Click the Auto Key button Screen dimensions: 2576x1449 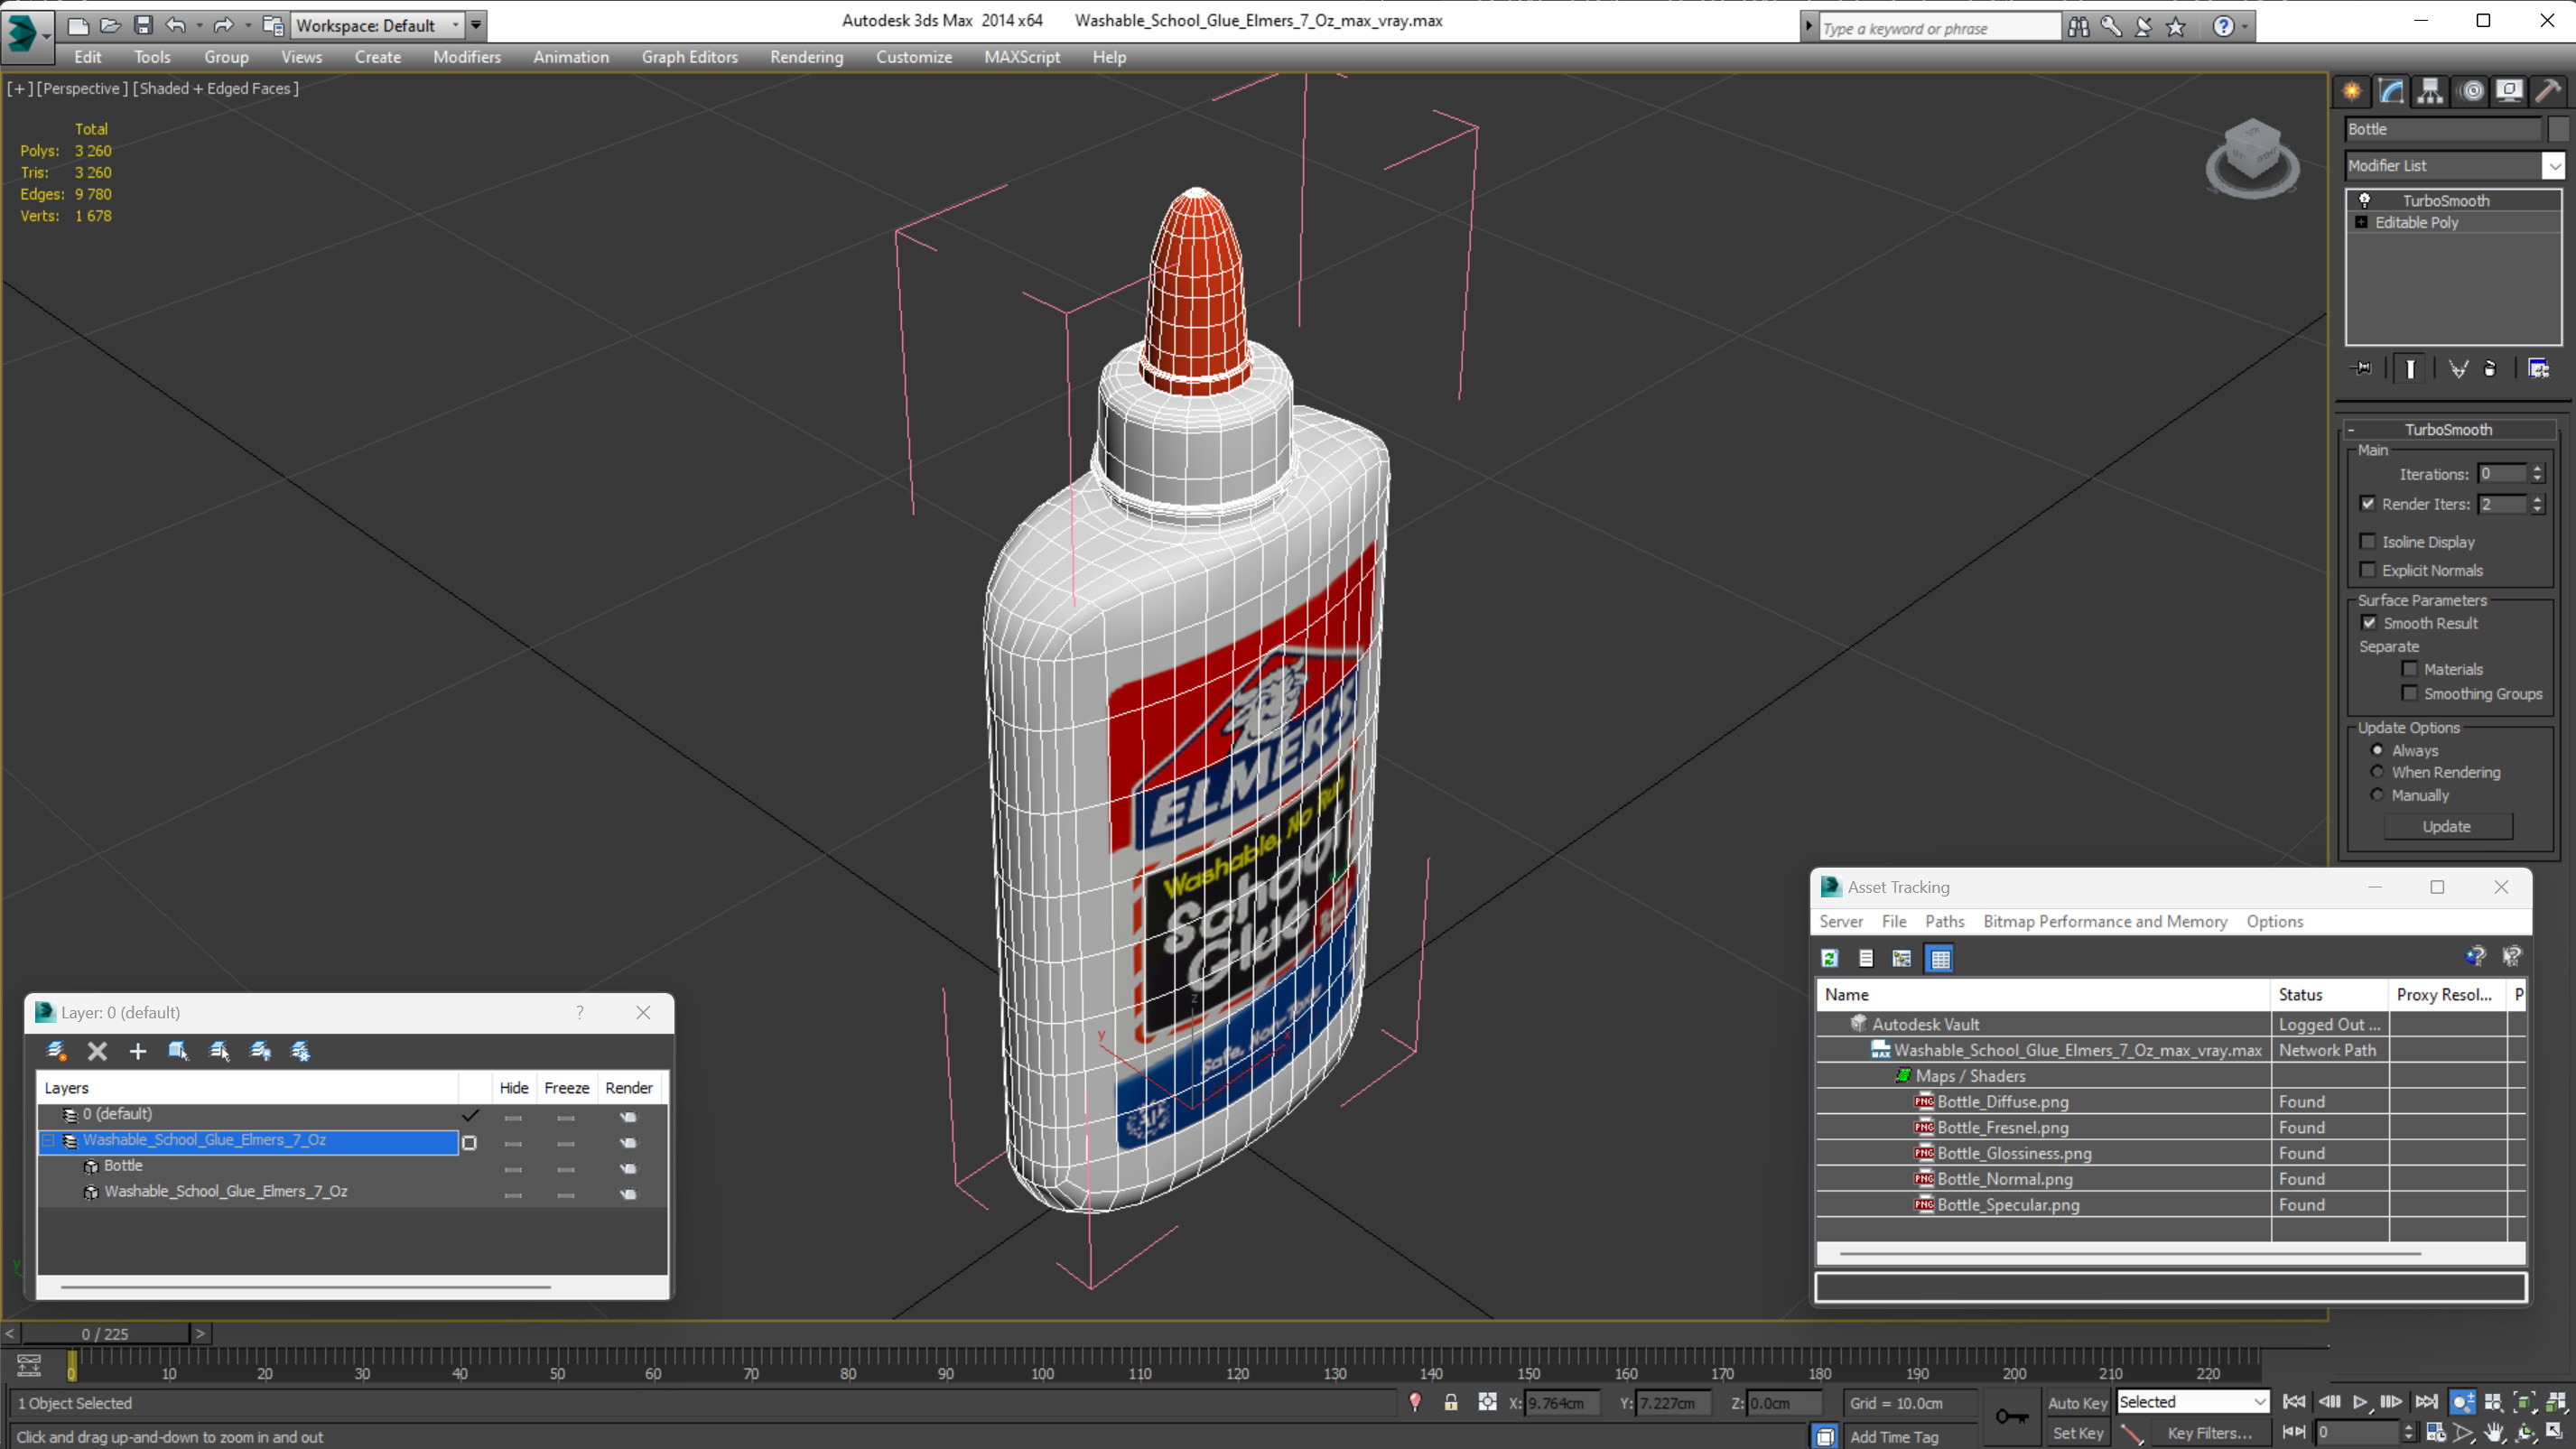click(2077, 1402)
